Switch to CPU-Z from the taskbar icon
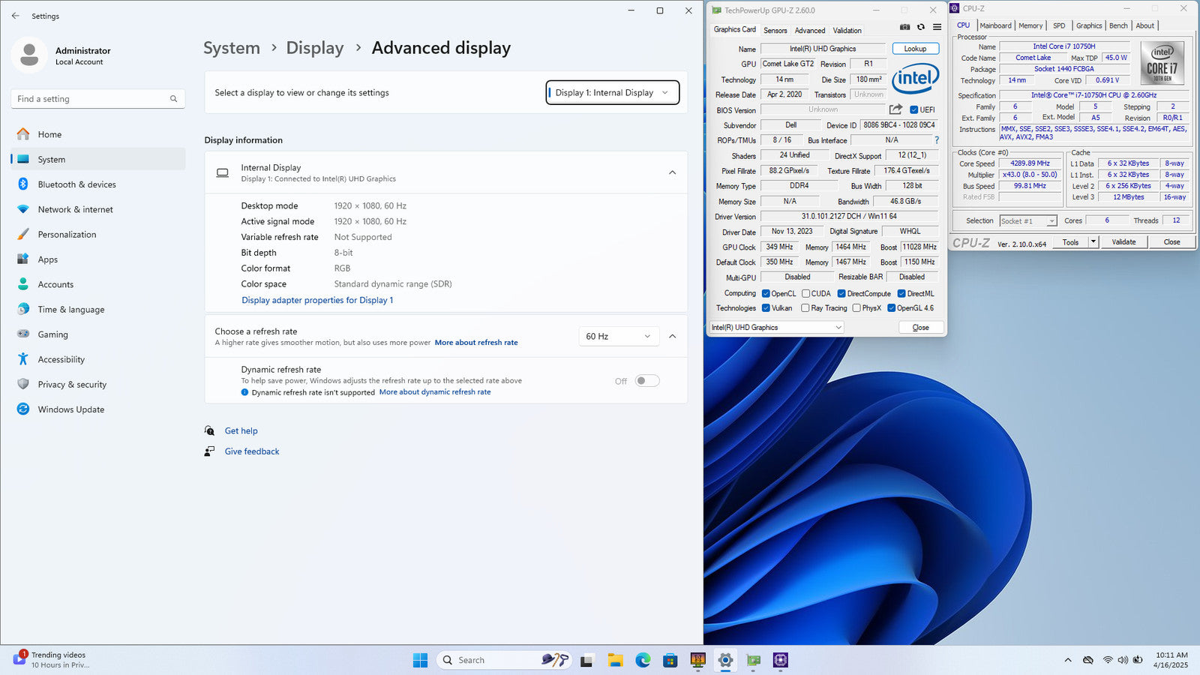1200x675 pixels. coord(781,660)
